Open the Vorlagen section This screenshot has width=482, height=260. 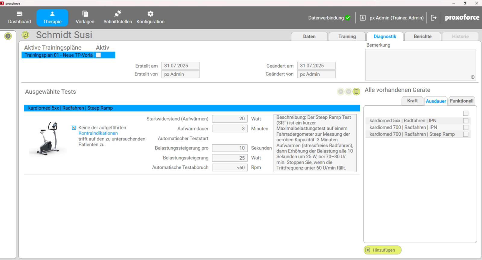85,17
